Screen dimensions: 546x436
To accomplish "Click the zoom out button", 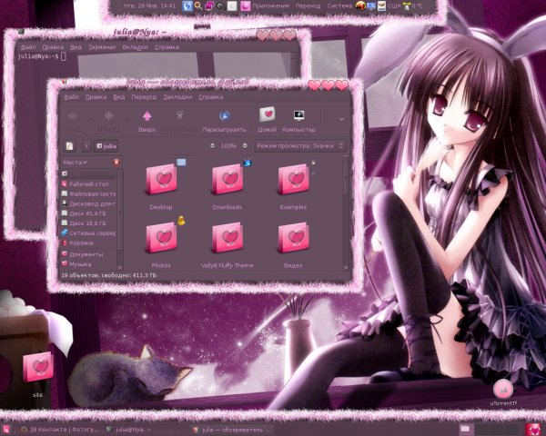I will click(x=212, y=145).
